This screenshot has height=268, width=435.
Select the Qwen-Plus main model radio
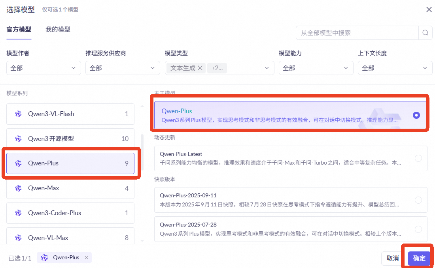(416, 115)
